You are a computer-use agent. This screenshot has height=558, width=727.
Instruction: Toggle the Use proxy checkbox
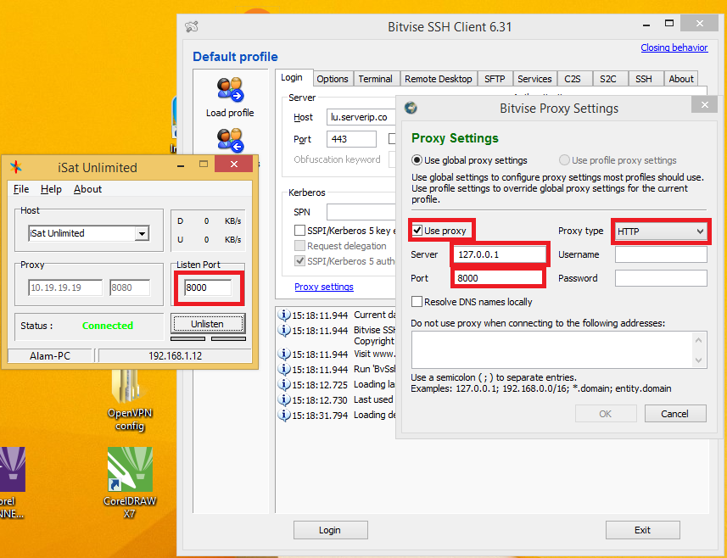point(417,231)
